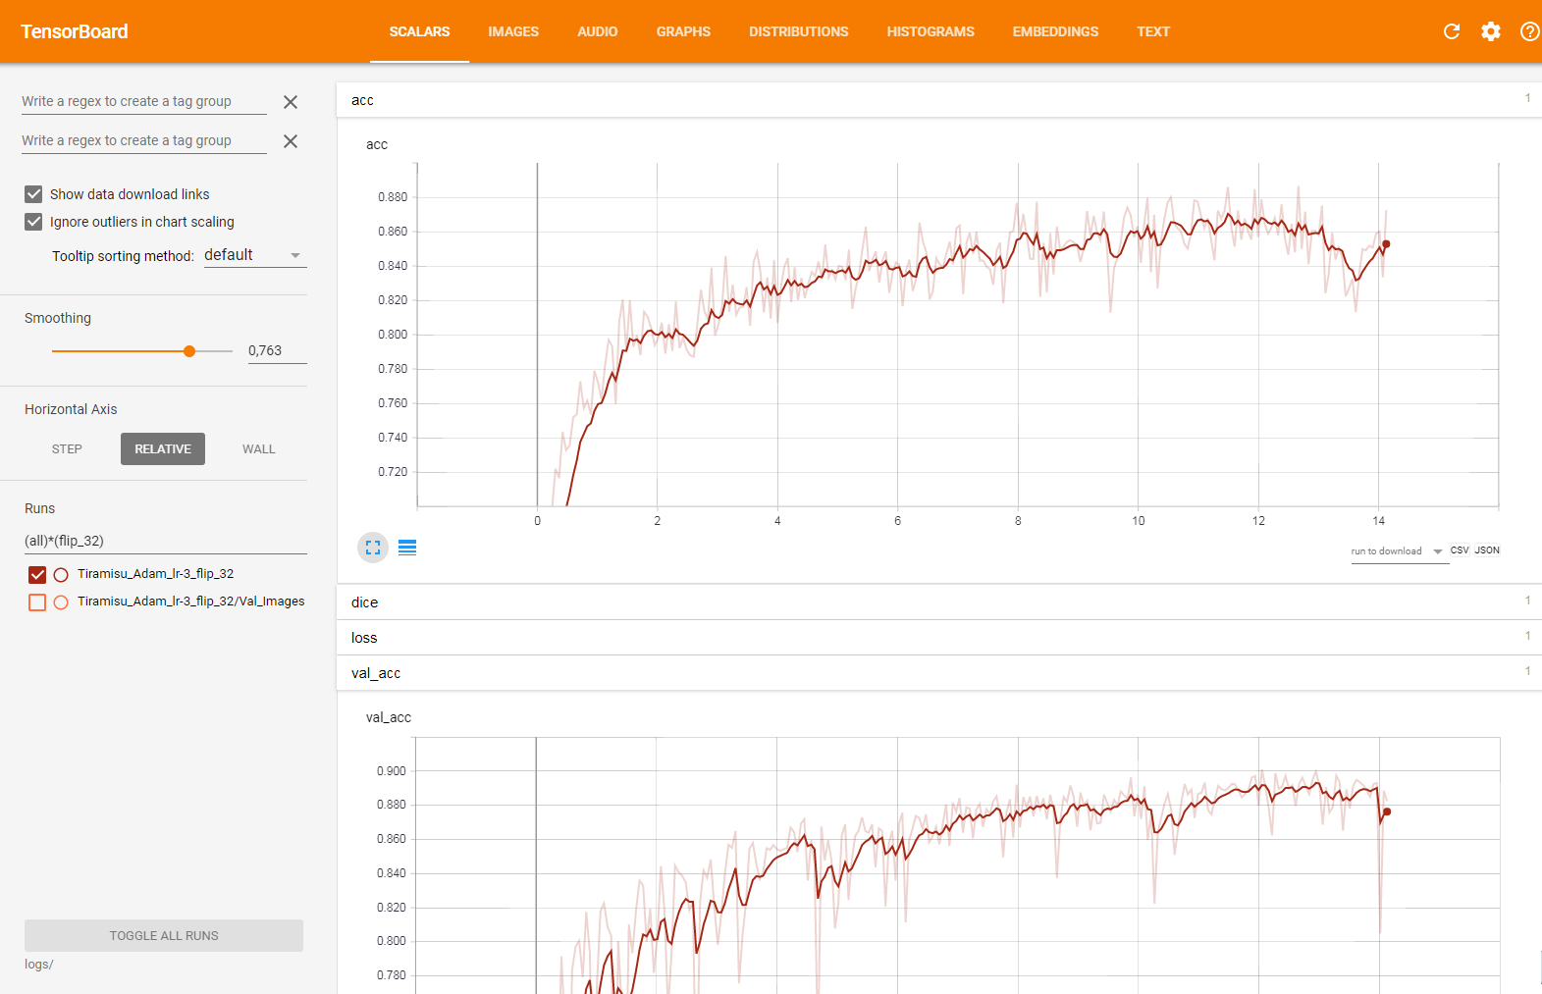This screenshot has height=994, width=1542.
Task: Click the TensorBoard logo title
Action: (75, 31)
